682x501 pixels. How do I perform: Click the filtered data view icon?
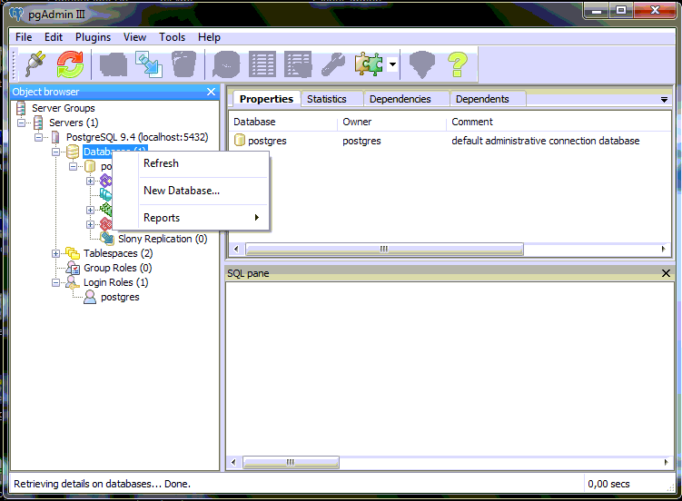tap(298, 64)
